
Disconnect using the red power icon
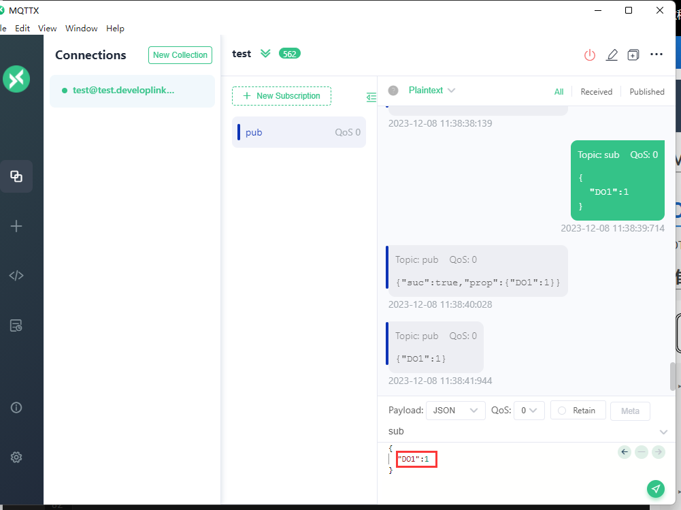[589, 54]
